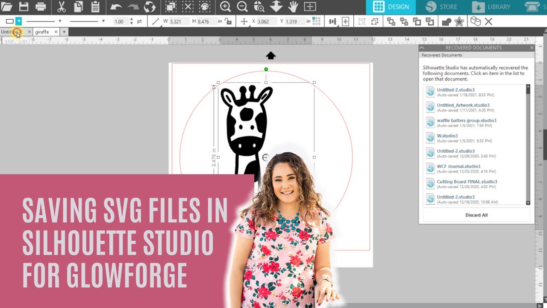The height and width of the screenshot is (308, 547).
Task: Zoom out with the minus magnifier
Action: pos(242,6)
